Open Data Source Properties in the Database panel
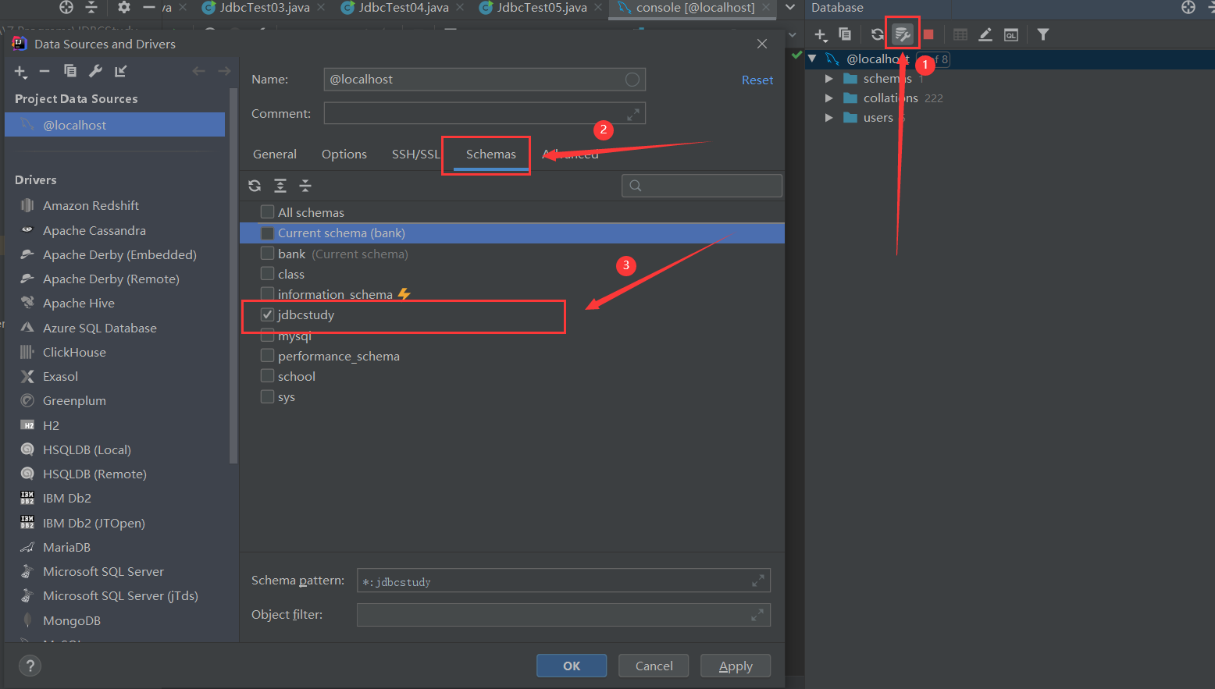 [903, 34]
